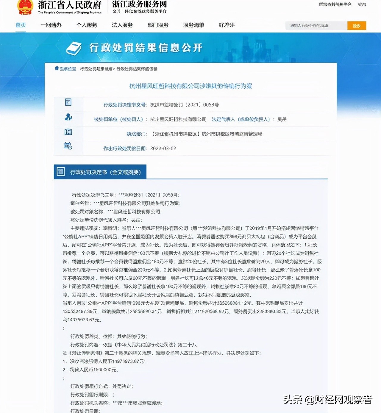381x413 pixels.
Task: Click the decision number 杭拱市监稽处罚〔2021〕0053号
Action: [x=185, y=105]
